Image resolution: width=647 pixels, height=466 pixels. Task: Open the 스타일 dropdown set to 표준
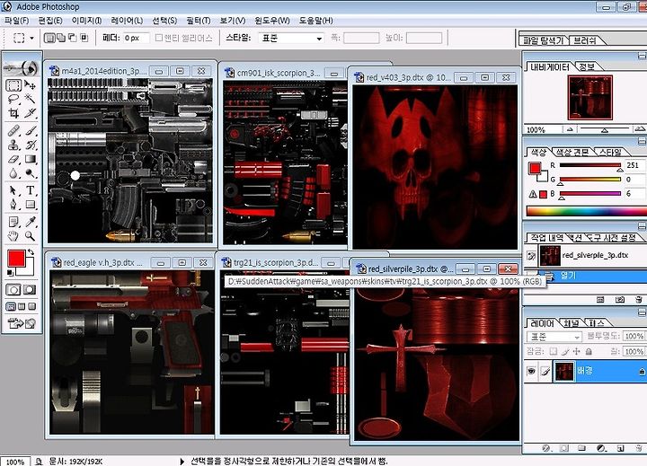click(291, 38)
